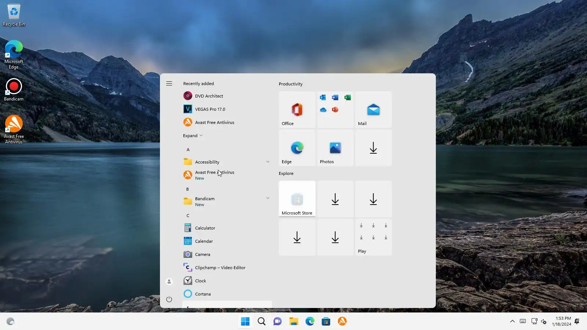Open Avast Free Antivirus under Recently added
Viewport: 587px width, 330px height.
coord(227,122)
